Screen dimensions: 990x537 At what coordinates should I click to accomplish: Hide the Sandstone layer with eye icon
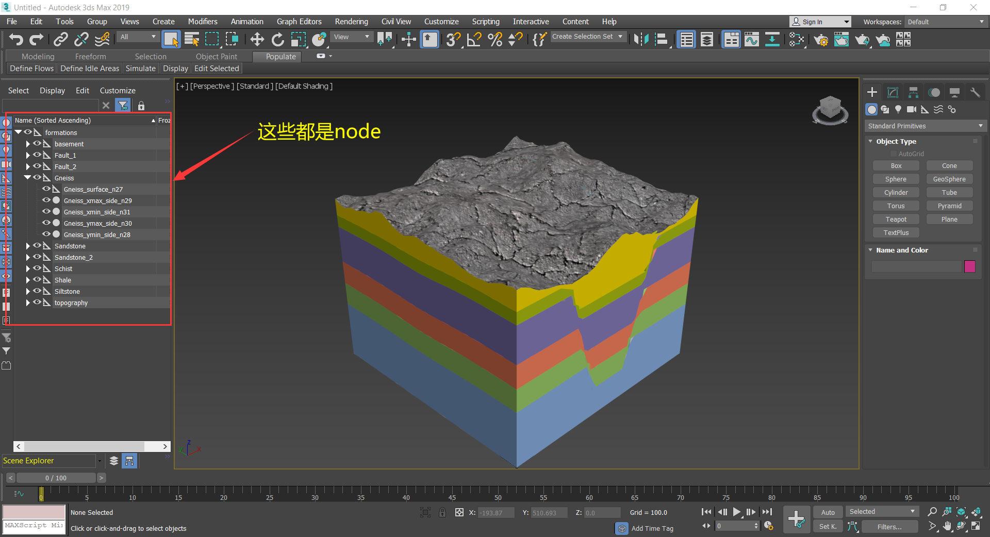pos(37,246)
